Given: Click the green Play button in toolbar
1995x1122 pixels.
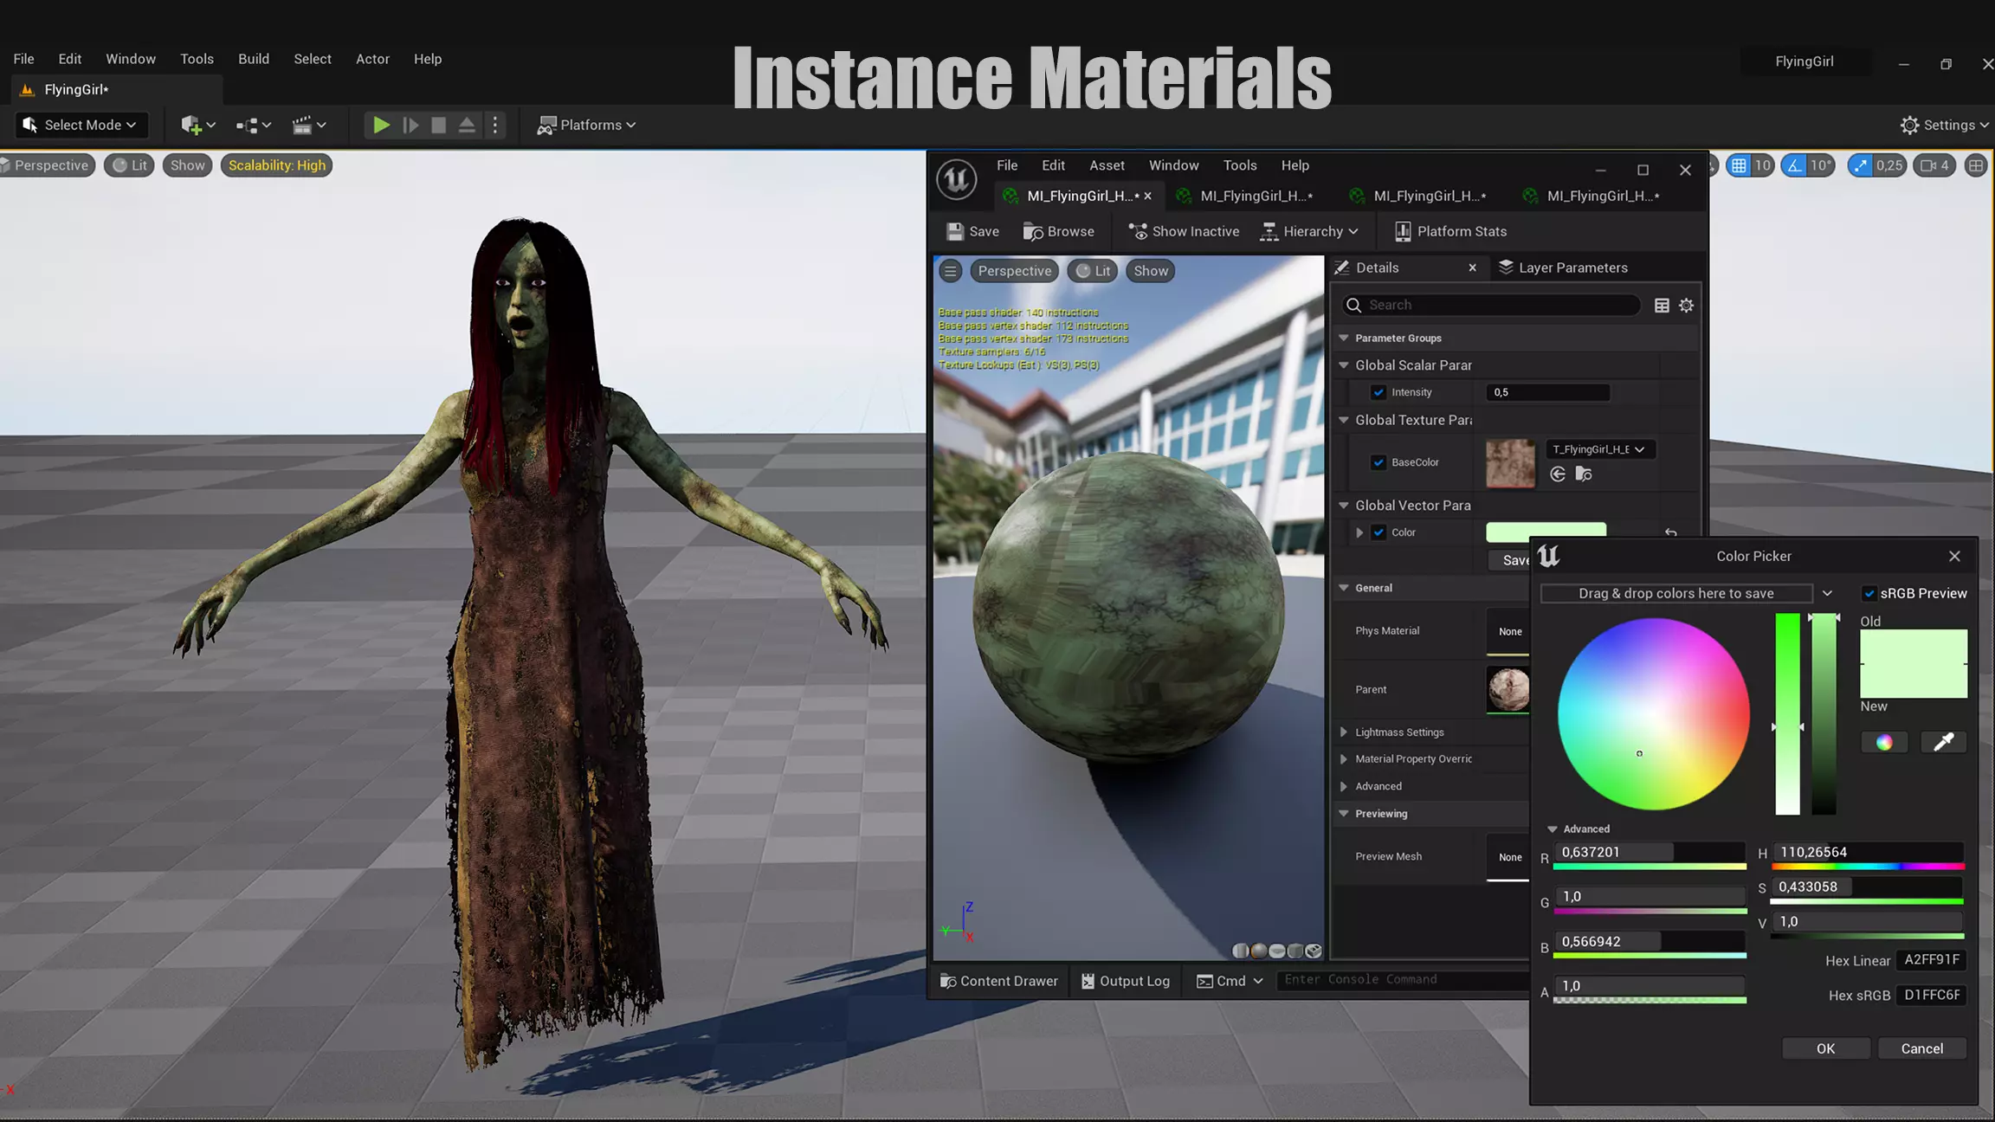Looking at the screenshot, I should (380, 125).
